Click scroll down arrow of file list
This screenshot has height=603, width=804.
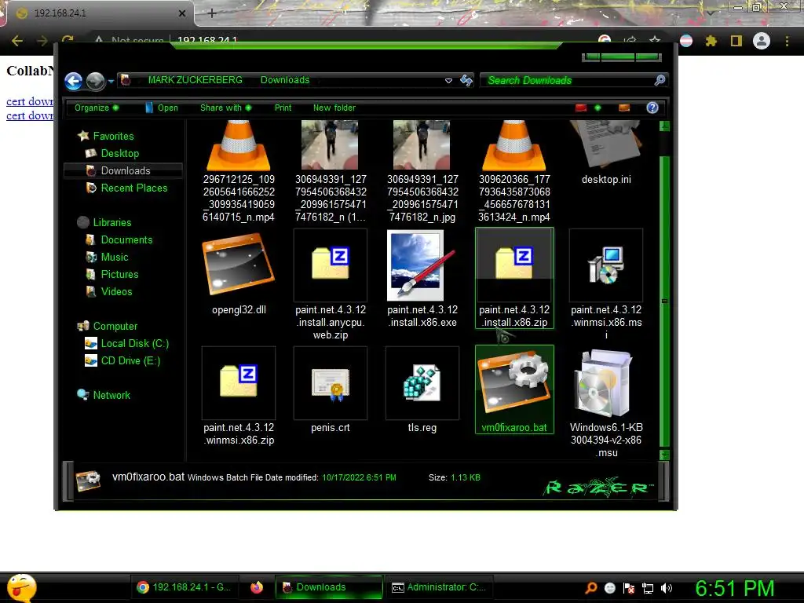point(664,455)
